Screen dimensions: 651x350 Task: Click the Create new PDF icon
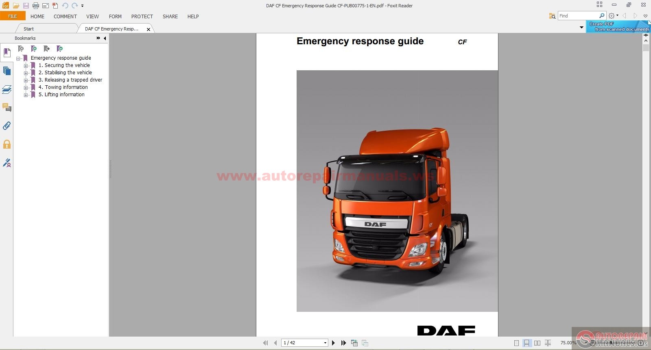coord(55,6)
